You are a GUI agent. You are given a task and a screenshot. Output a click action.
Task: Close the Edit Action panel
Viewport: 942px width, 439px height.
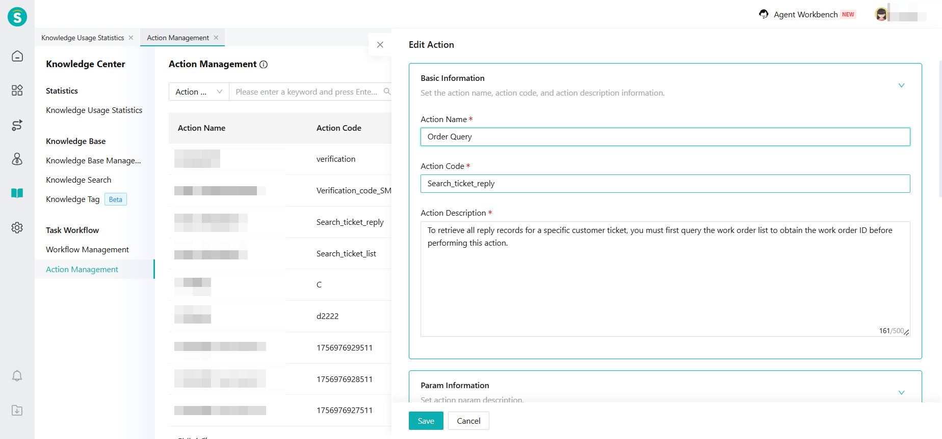pos(380,45)
